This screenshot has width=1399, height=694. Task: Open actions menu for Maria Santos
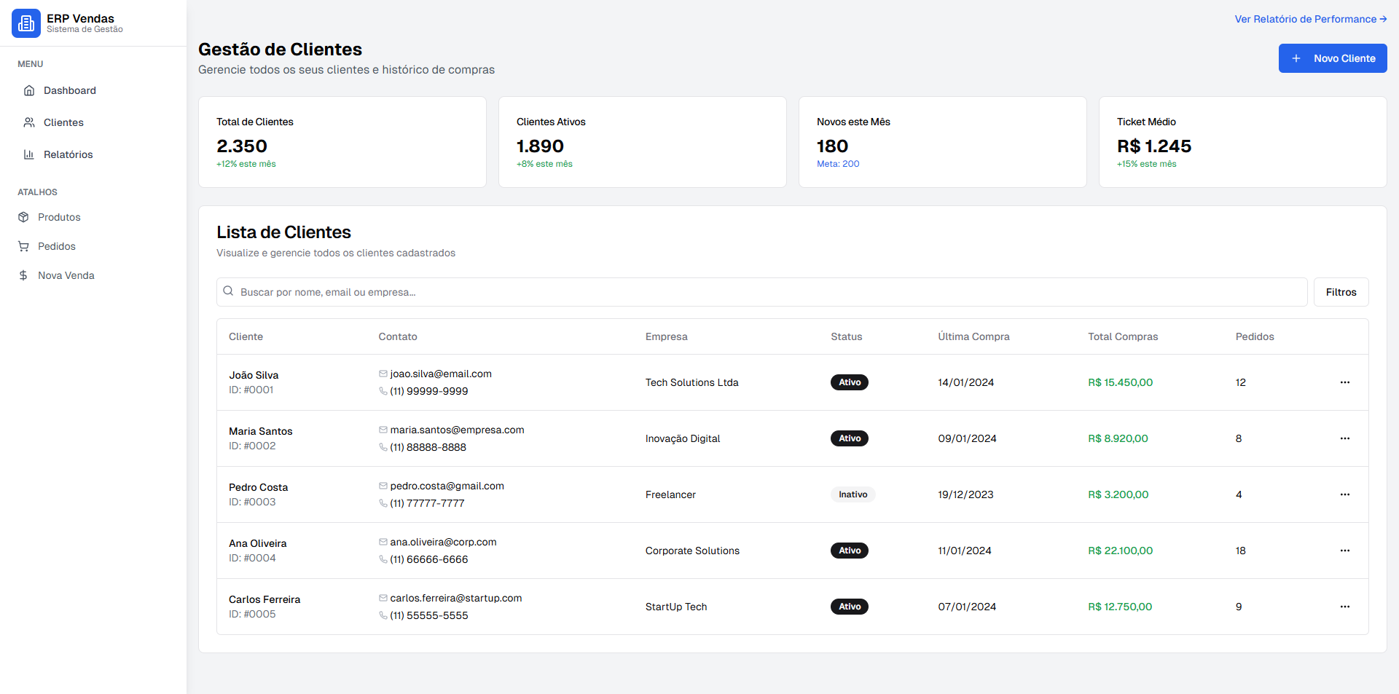(1345, 438)
